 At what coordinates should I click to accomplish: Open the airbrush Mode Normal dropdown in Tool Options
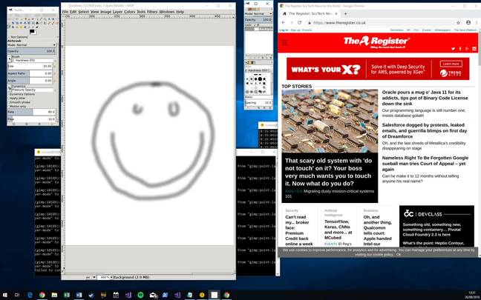click(x=32, y=45)
